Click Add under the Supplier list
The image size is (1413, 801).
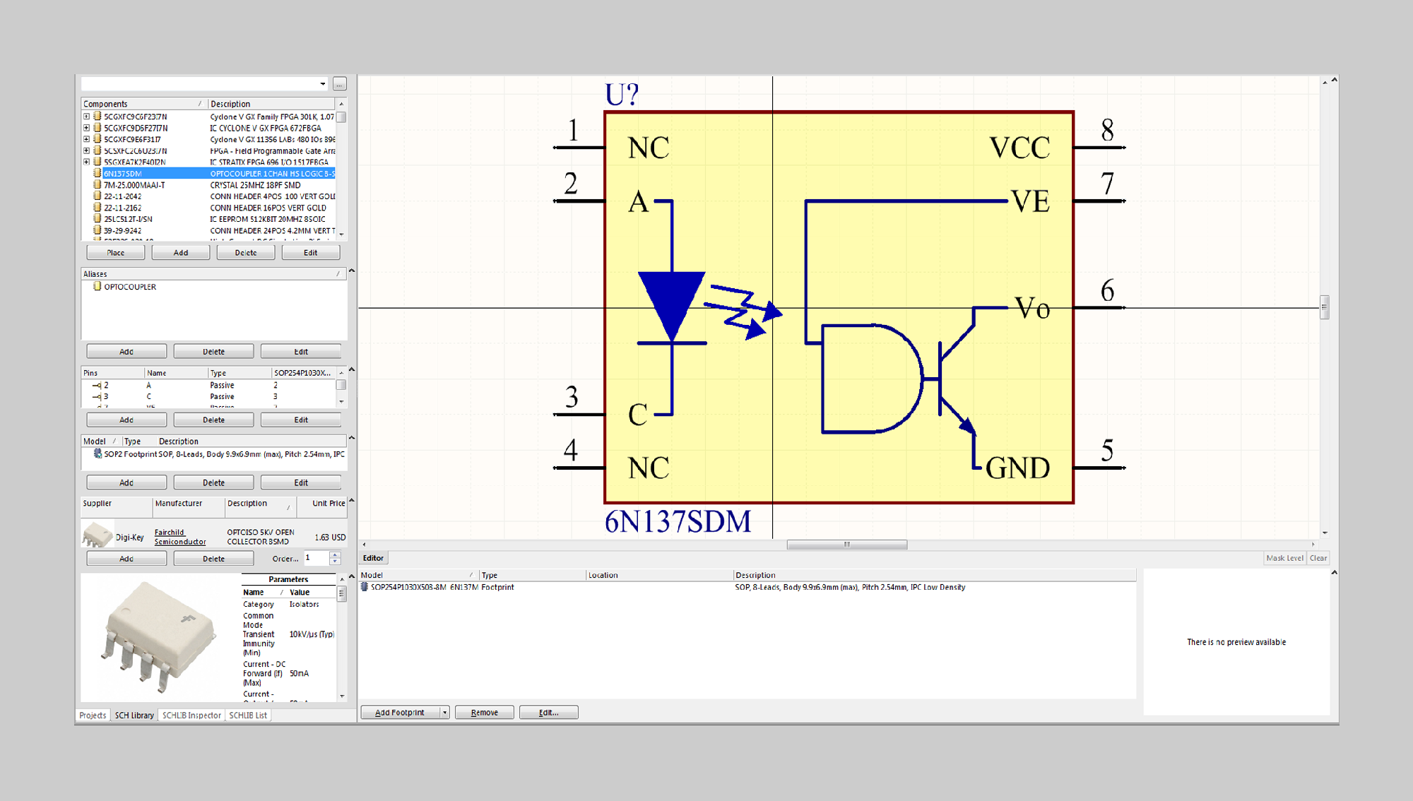click(126, 559)
